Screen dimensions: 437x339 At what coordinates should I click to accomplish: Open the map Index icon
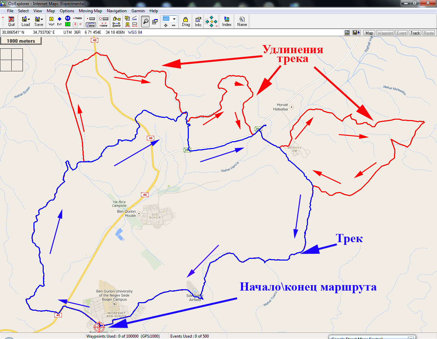click(x=227, y=21)
